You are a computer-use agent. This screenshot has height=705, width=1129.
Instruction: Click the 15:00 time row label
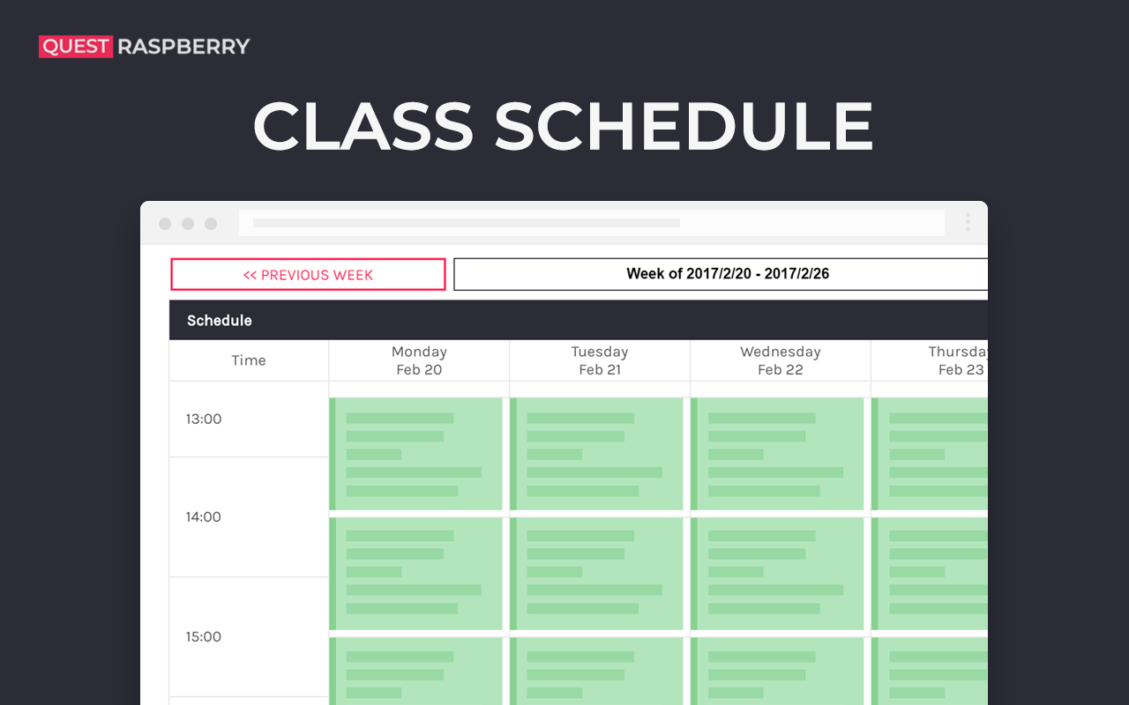click(204, 637)
